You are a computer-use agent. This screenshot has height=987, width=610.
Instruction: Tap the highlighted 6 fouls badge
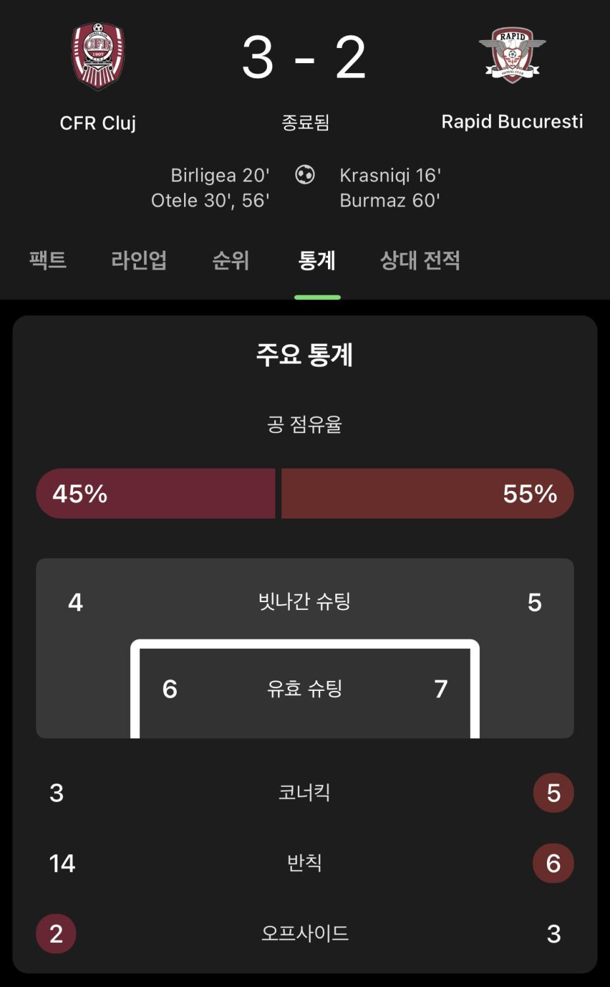(553, 863)
